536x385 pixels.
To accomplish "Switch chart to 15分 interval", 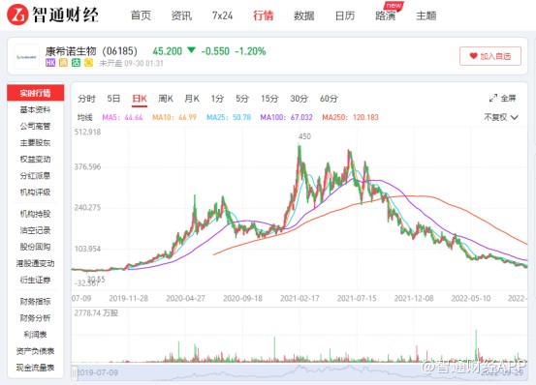I will click(x=269, y=99).
